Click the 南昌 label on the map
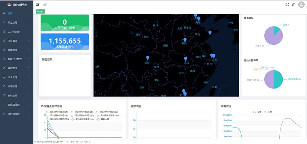 click(x=192, y=71)
